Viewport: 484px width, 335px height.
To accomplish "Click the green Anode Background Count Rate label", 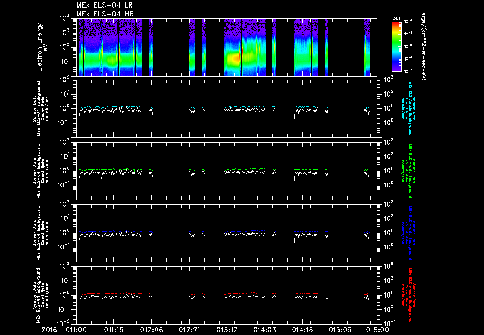I will [x=407, y=171].
